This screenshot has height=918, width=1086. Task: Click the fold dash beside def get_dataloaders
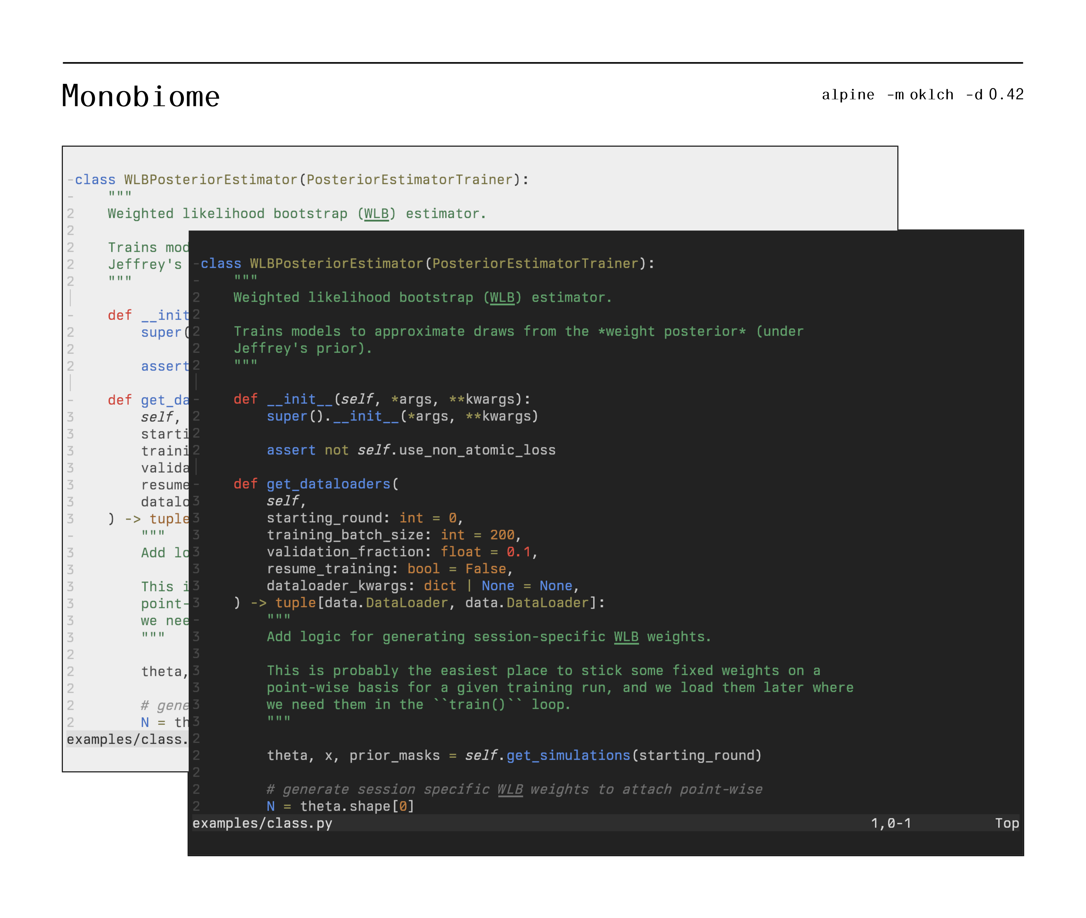tap(196, 483)
